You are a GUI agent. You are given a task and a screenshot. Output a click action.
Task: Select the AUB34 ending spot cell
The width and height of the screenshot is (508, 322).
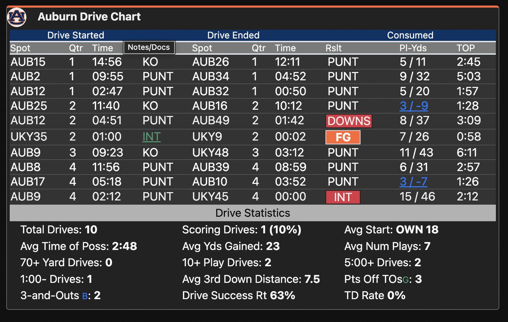coord(210,76)
